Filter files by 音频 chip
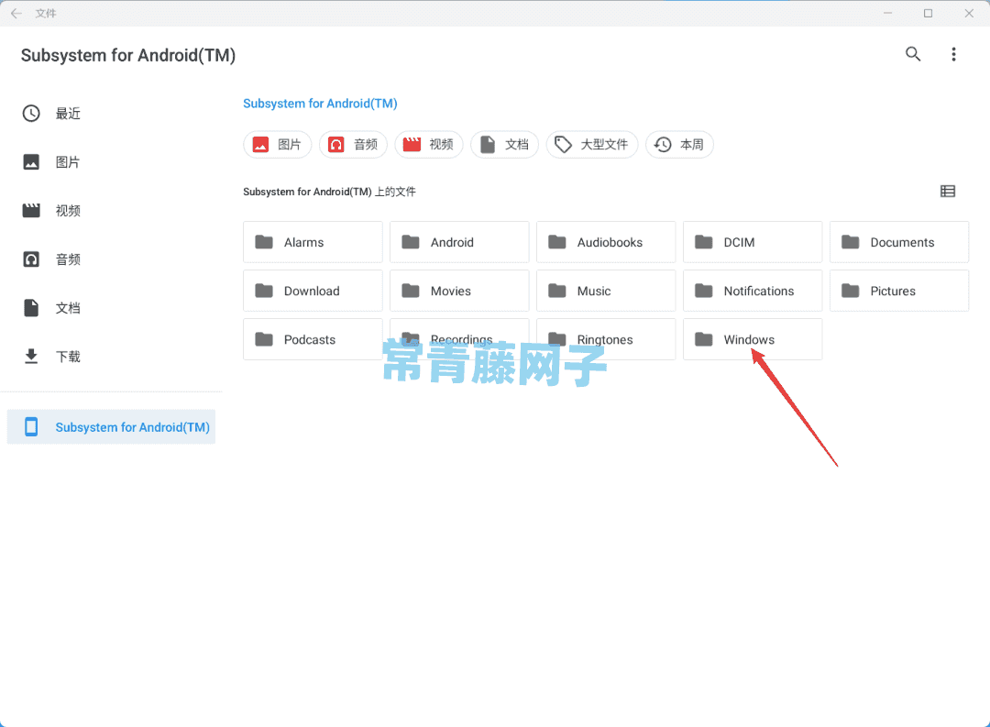 tap(353, 145)
